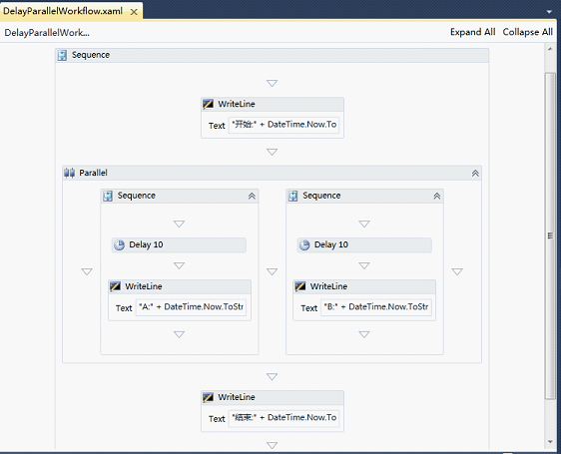Click Collapse All
Screen dimensions: 561x454
(x=528, y=32)
